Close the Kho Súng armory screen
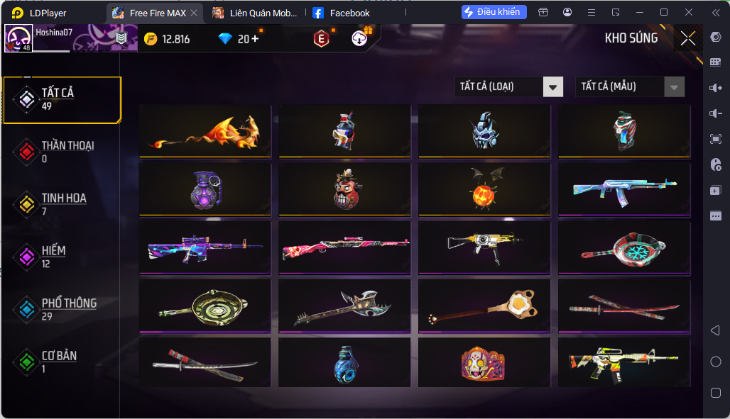The width and height of the screenshot is (730, 419). click(x=688, y=38)
